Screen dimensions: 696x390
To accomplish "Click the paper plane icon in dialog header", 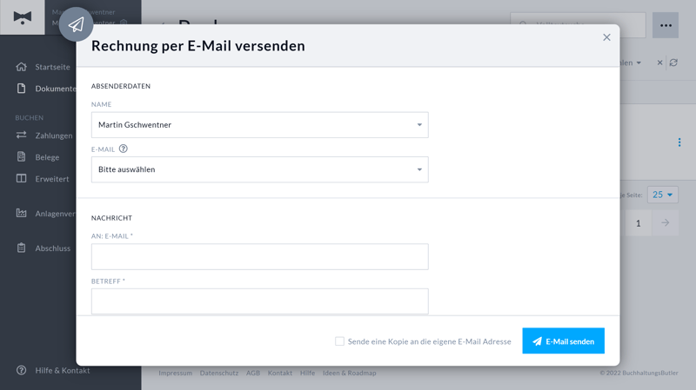I will tap(76, 24).
